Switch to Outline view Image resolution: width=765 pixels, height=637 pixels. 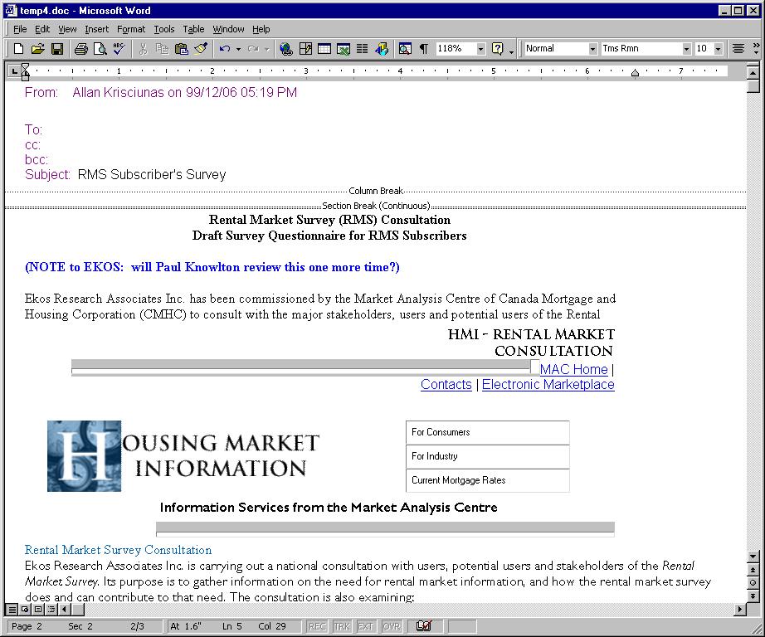tap(51, 609)
